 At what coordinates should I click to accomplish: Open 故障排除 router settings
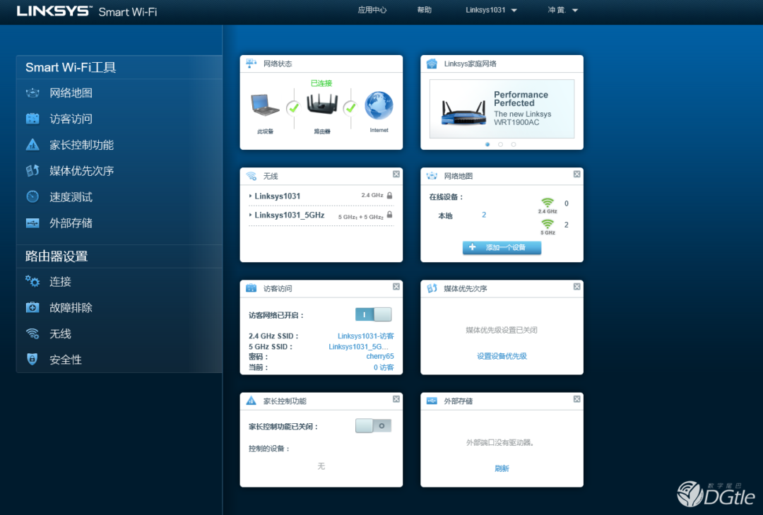[x=71, y=307]
